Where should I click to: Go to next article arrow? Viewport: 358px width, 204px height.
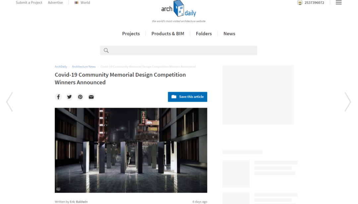(x=347, y=102)
